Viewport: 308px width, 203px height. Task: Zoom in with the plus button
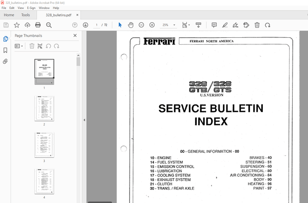(x=152, y=25)
